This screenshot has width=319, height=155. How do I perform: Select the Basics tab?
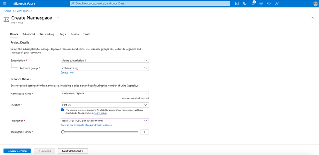coord(14,34)
